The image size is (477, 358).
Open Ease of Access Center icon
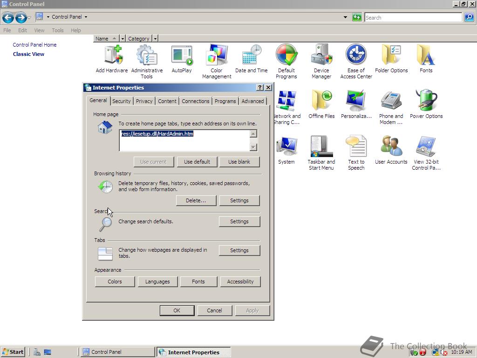pyautogui.click(x=356, y=62)
